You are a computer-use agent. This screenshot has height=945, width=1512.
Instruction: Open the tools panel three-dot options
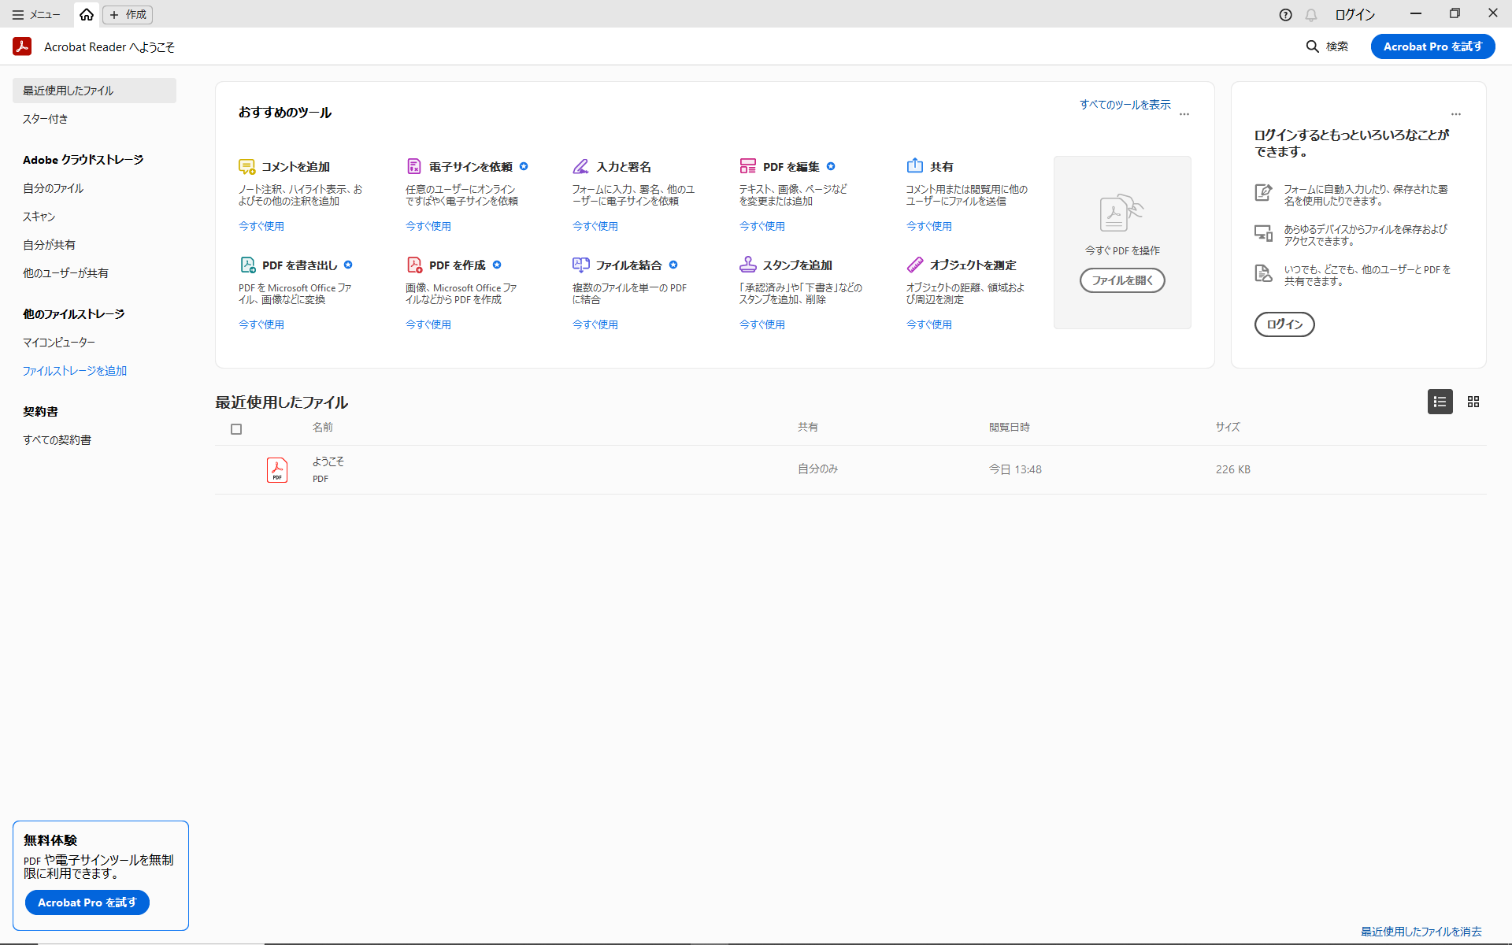(x=1184, y=114)
